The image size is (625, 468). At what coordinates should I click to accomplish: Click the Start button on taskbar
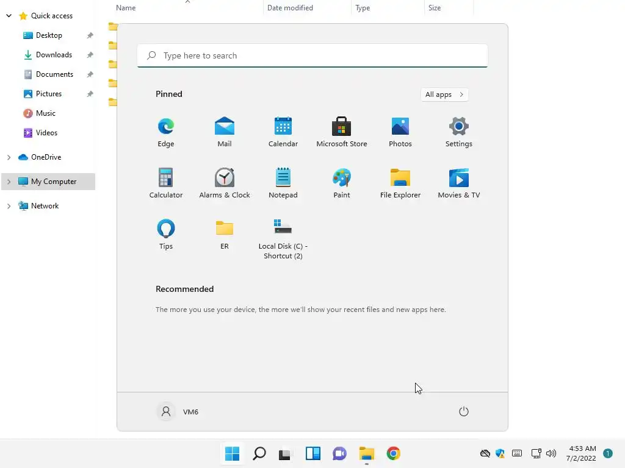click(232, 453)
